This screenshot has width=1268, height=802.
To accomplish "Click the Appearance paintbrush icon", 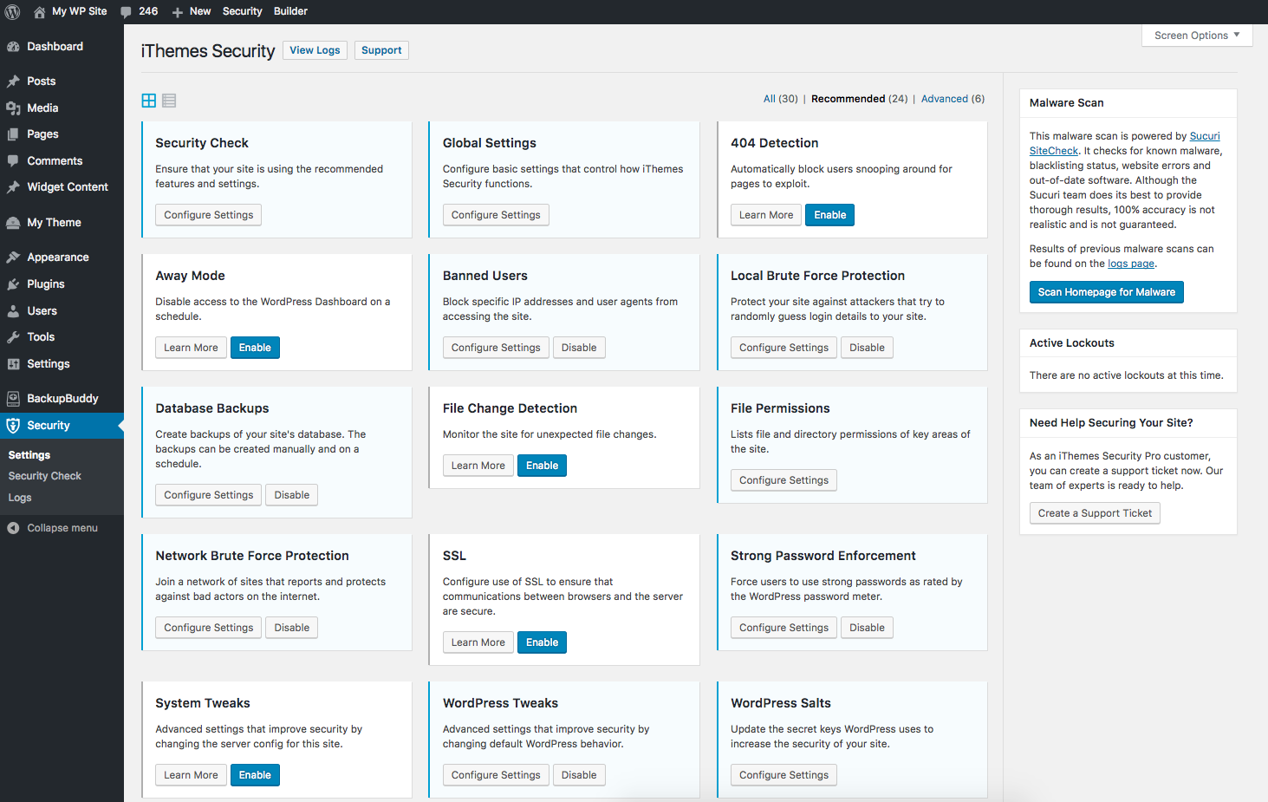I will click(13, 258).
